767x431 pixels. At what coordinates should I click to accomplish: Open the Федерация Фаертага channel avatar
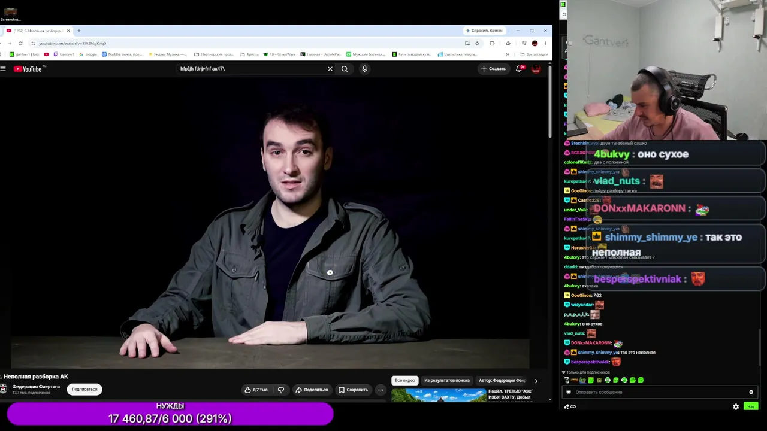click(x=4, y=389)
